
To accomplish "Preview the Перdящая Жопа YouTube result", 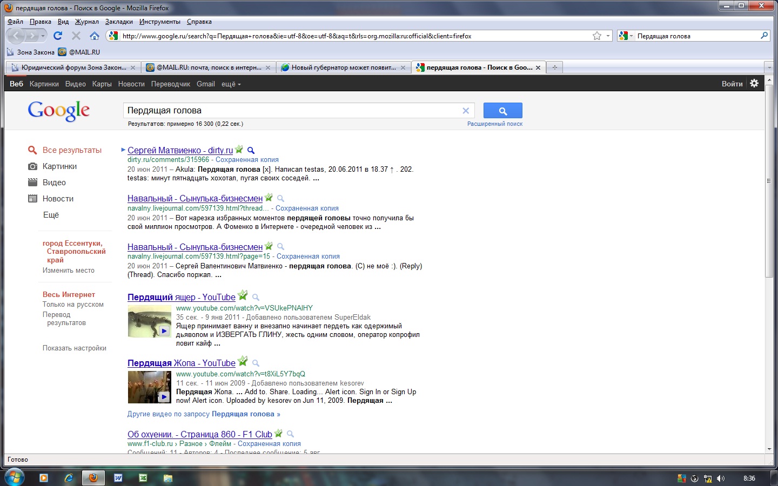I will 256,363.
